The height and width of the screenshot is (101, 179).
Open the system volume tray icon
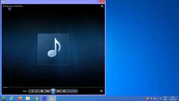[x=161, y=98]
